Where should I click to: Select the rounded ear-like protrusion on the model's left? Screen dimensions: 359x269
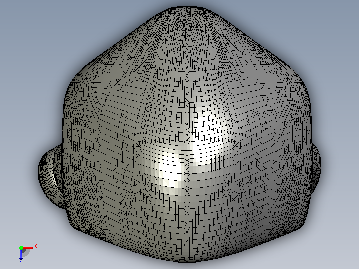tap(51, 176)
